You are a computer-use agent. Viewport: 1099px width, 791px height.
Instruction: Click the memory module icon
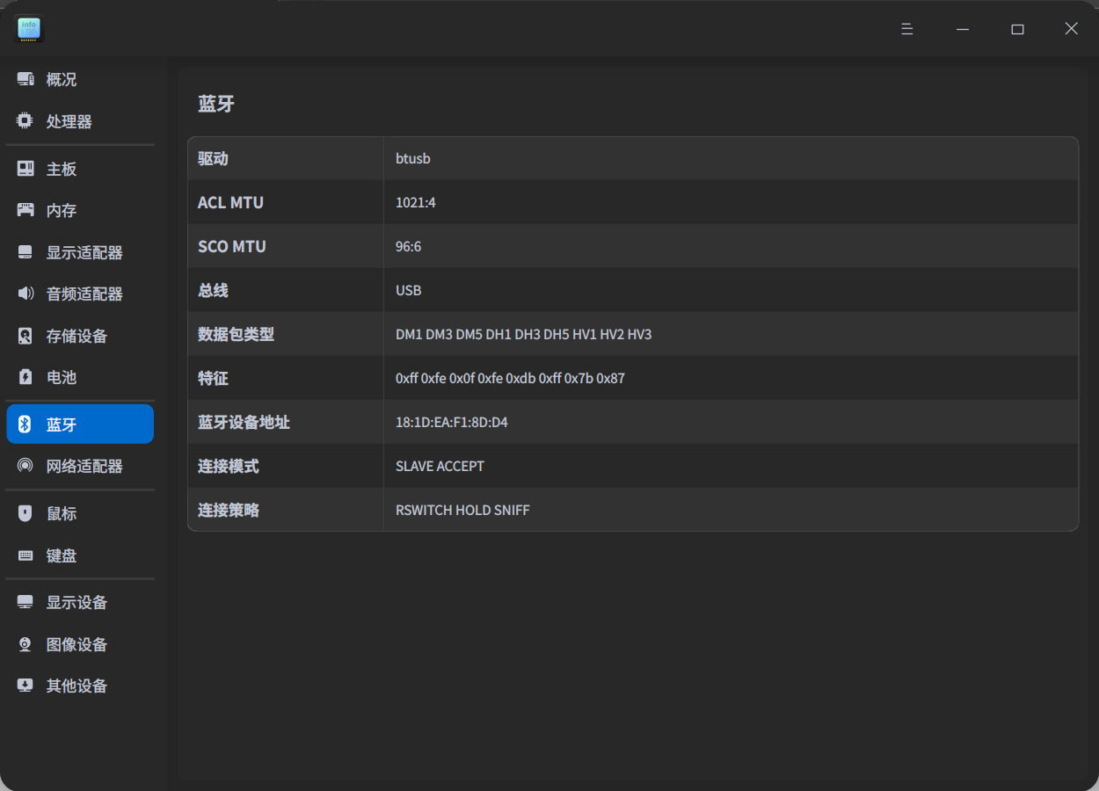click(x=25, y=210)
